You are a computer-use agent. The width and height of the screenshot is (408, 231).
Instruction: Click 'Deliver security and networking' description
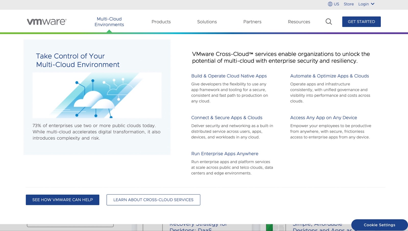tap(232, 131)
